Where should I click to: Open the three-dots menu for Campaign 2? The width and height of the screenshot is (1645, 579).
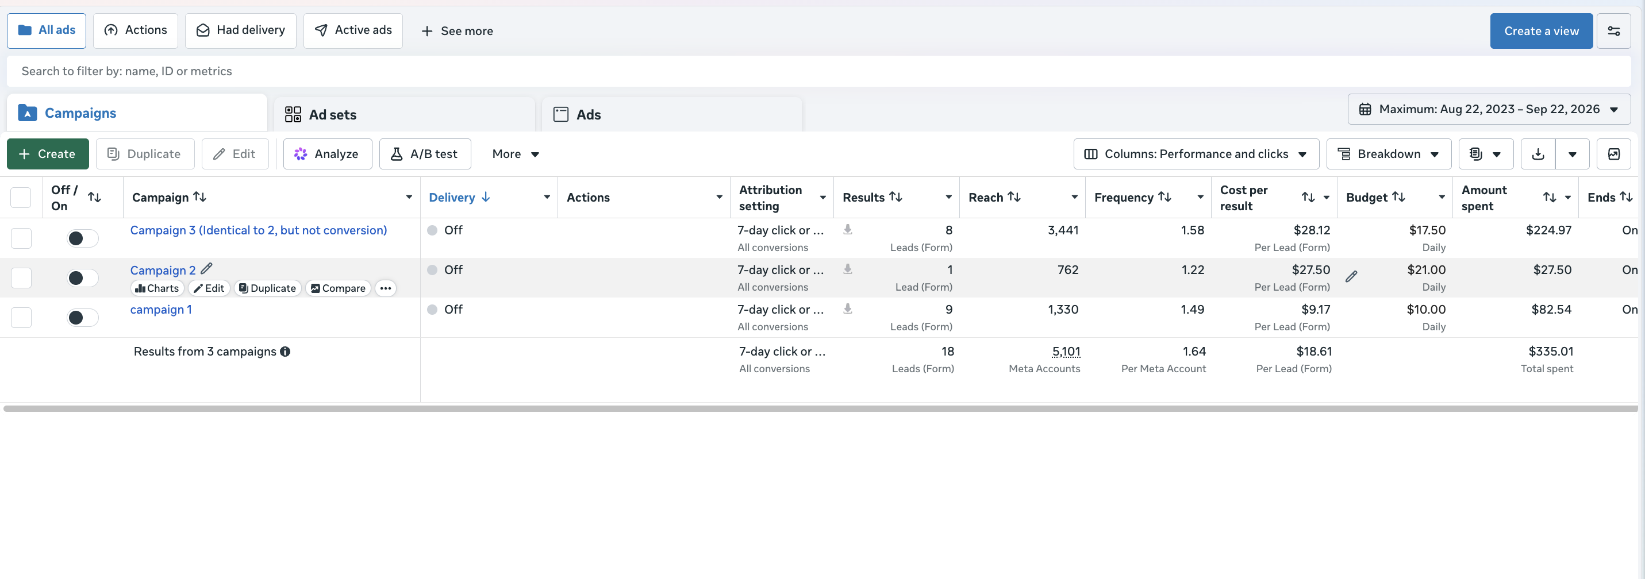pyautogui.click(x=385, y=288)
